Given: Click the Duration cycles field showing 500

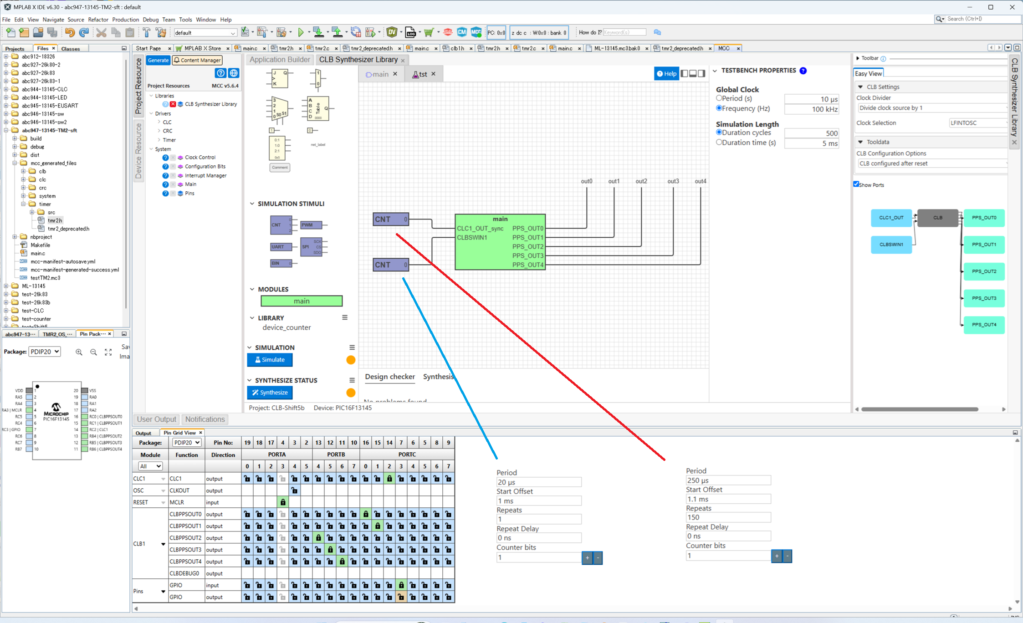Looking at the screenshot, I should pos(811,133).
